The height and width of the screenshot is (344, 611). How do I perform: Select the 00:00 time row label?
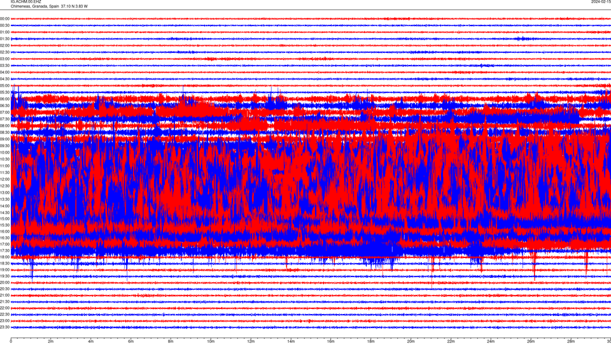point(4,18)
